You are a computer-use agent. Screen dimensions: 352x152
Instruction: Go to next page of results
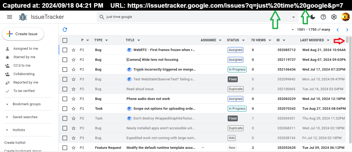(x=347, y=30)
